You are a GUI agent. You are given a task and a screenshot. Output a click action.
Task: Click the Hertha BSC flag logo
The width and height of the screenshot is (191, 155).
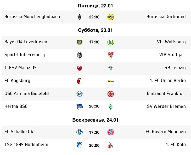(x=80, y=107)
